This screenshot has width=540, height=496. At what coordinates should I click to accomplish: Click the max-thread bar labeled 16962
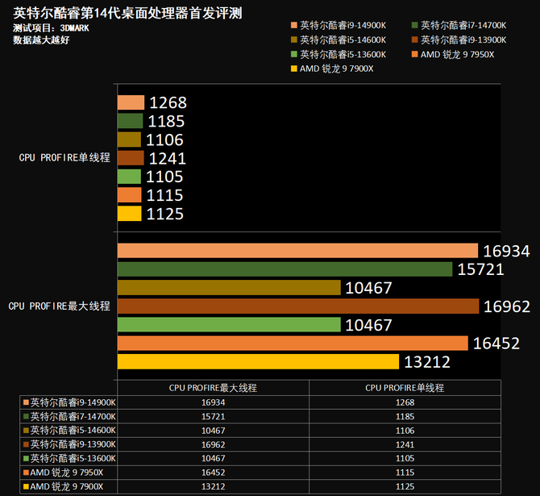coord(298,306)
